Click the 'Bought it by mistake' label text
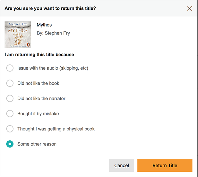198x177 pixels. click(x=38, y=114)
